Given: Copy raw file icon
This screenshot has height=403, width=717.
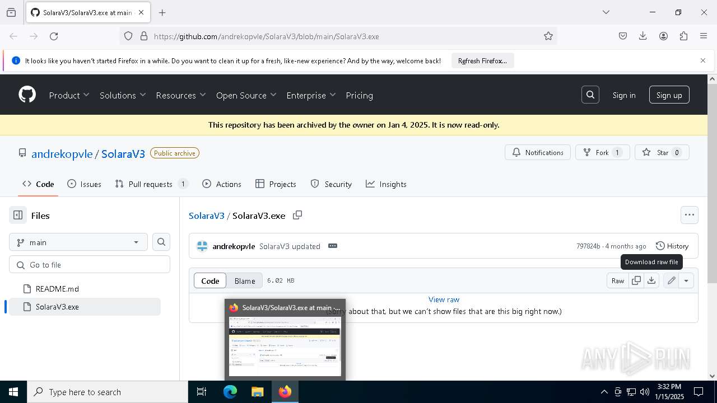Looking at the screenshot, I should click(x=636, y=280).
